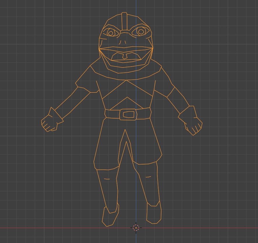The height and width of the screenshot is (243, 258).
Task: Select the frog character by its belt buckle
Action: pyautogui.click(x=128, y=115)
